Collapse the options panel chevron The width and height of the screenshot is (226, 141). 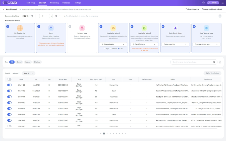coord(220,16)
